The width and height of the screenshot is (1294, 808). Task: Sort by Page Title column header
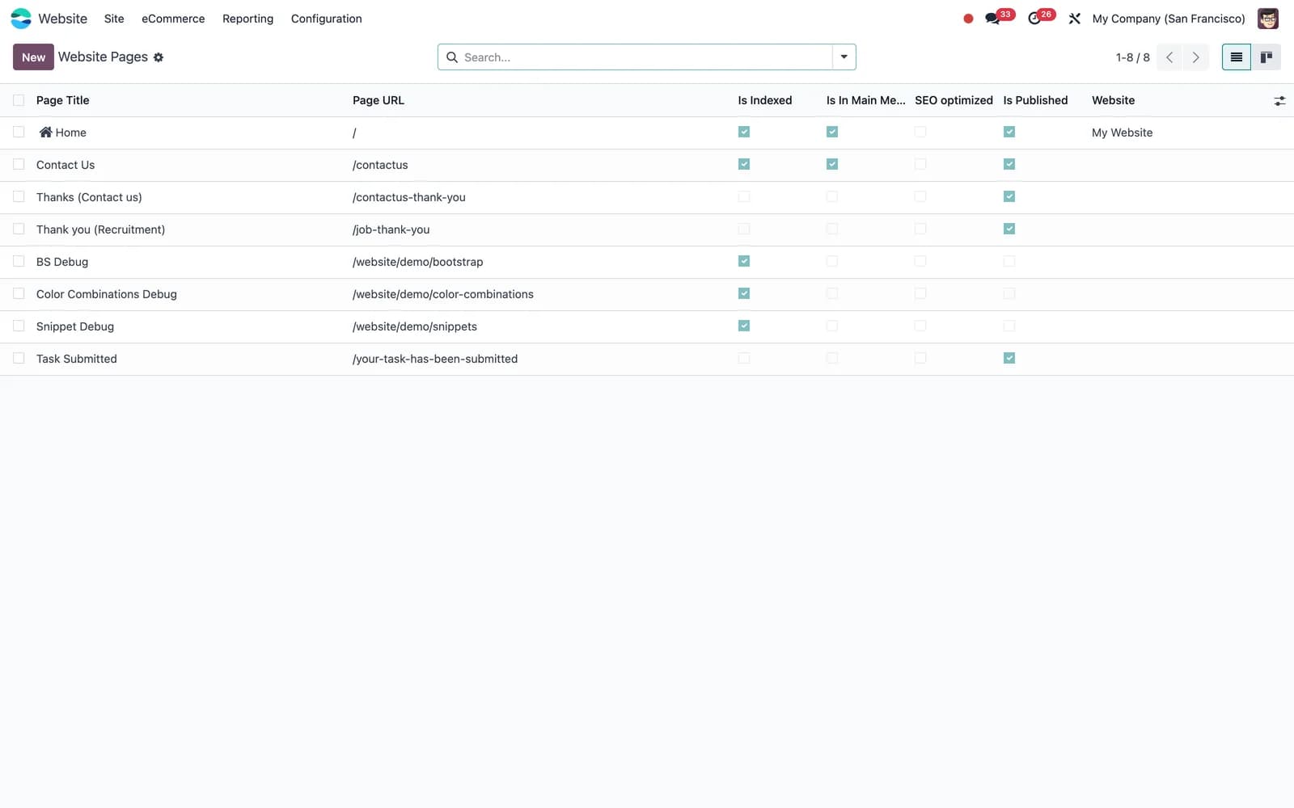click(63, 100)
